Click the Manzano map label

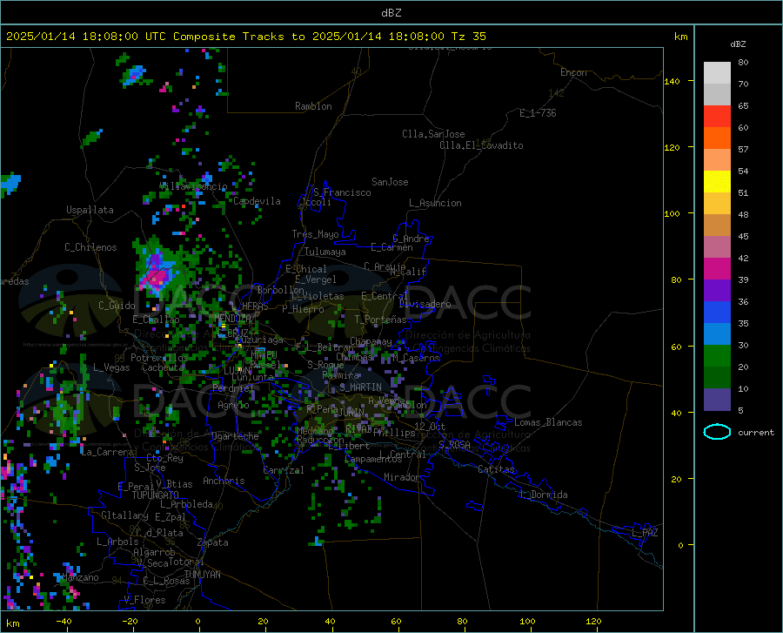point(81,577)
